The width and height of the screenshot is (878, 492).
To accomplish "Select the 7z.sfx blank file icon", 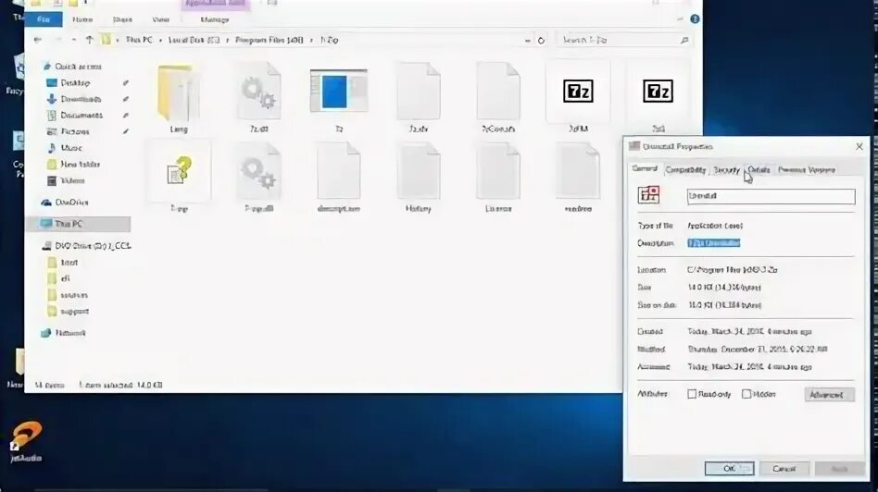I will 419,92.
